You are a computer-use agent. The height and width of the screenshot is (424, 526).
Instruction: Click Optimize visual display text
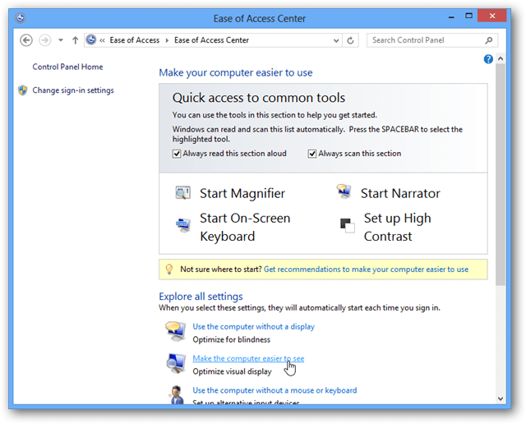pos(232,371)
